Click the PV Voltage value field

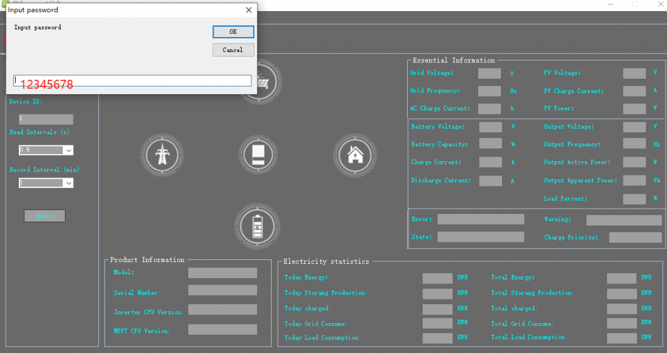click(634, 73)
